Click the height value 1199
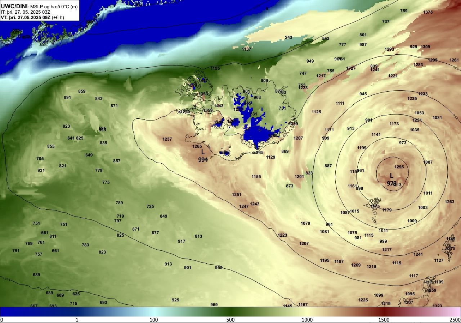This screenshot has height=323, width=461. click(x=362, y=148)
